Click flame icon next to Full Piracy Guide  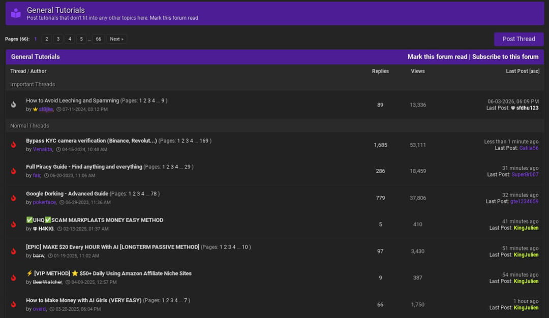(x=13, y=171)
